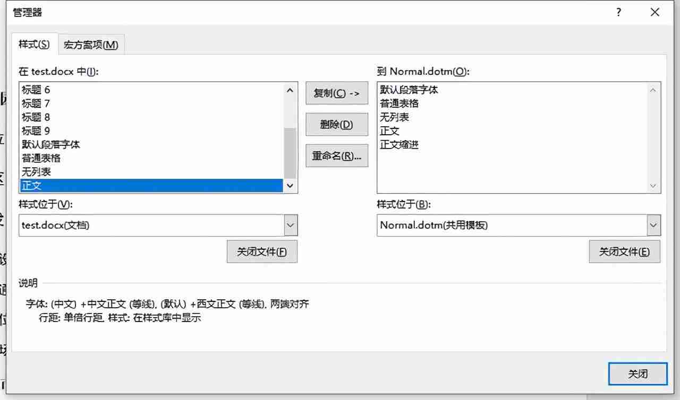Click the Help question mark icon
The width and height of the screenshot is (680, 400).
click(618, 12)
